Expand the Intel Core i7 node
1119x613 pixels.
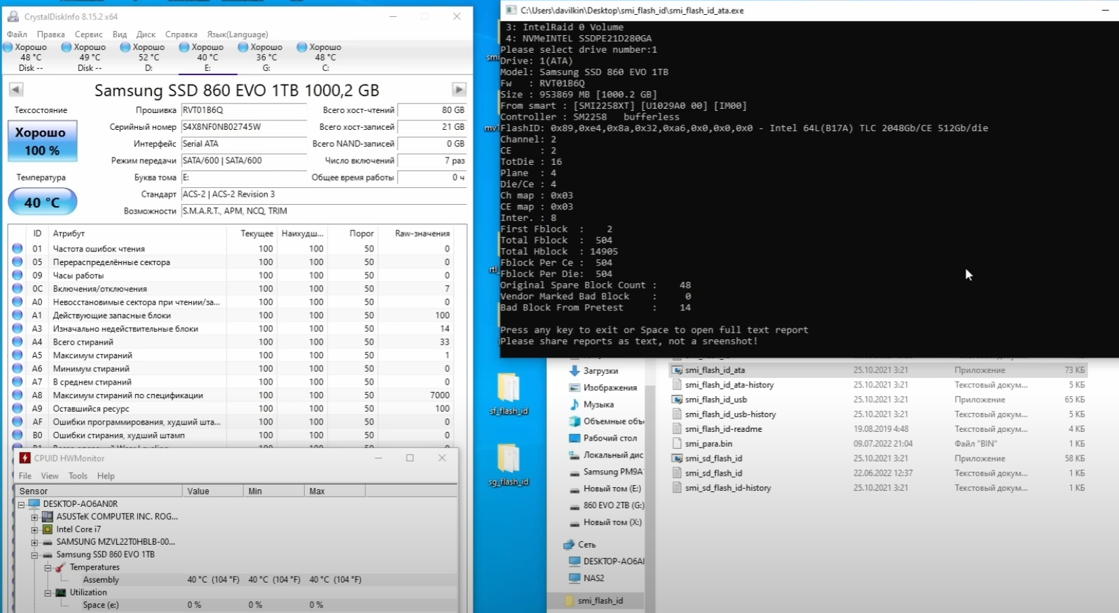point(34,530)
